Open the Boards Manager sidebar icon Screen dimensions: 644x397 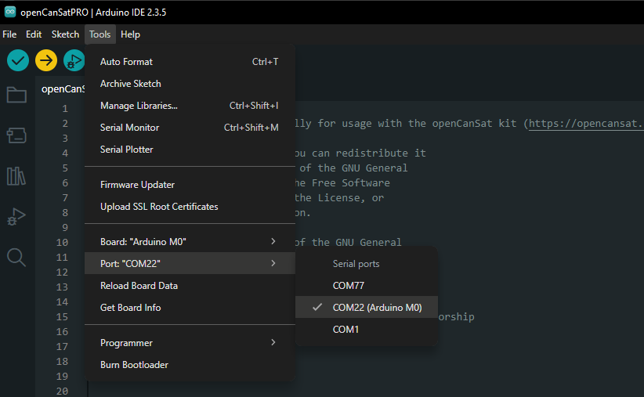(x=16, y=135)
